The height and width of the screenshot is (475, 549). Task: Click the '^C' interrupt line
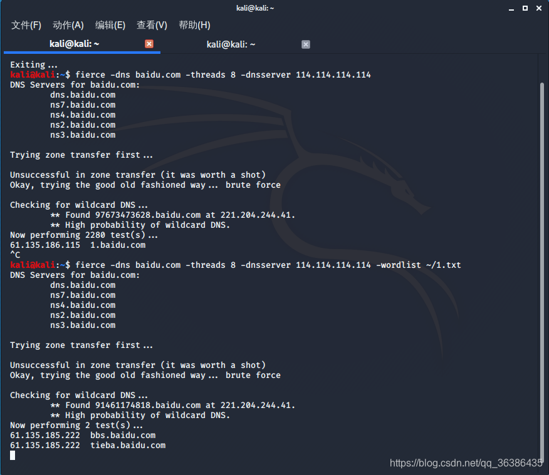[x=15, y=255]
